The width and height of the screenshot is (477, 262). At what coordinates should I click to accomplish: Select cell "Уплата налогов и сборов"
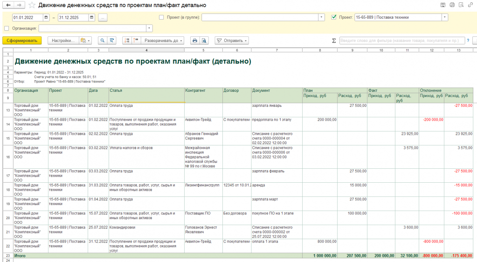pos(146,157)
